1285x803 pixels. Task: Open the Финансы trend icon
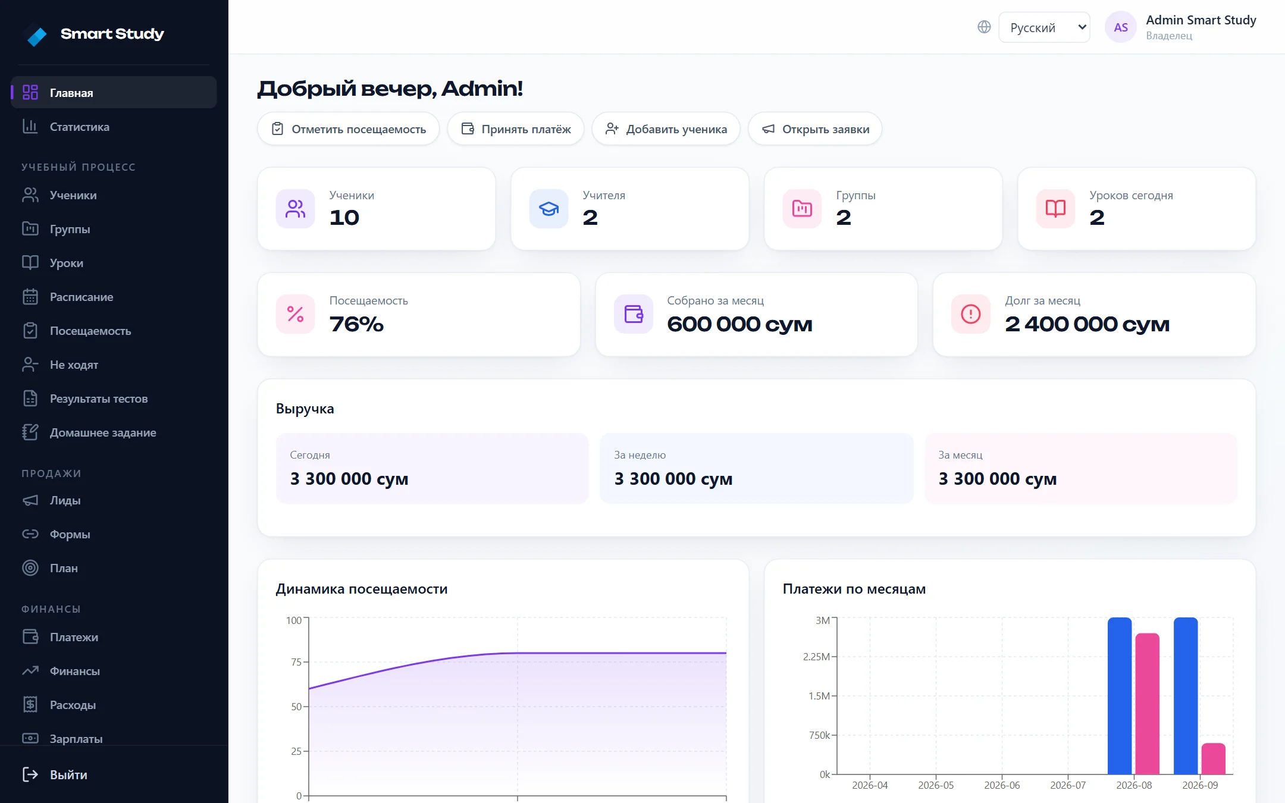tap(30, 671)
